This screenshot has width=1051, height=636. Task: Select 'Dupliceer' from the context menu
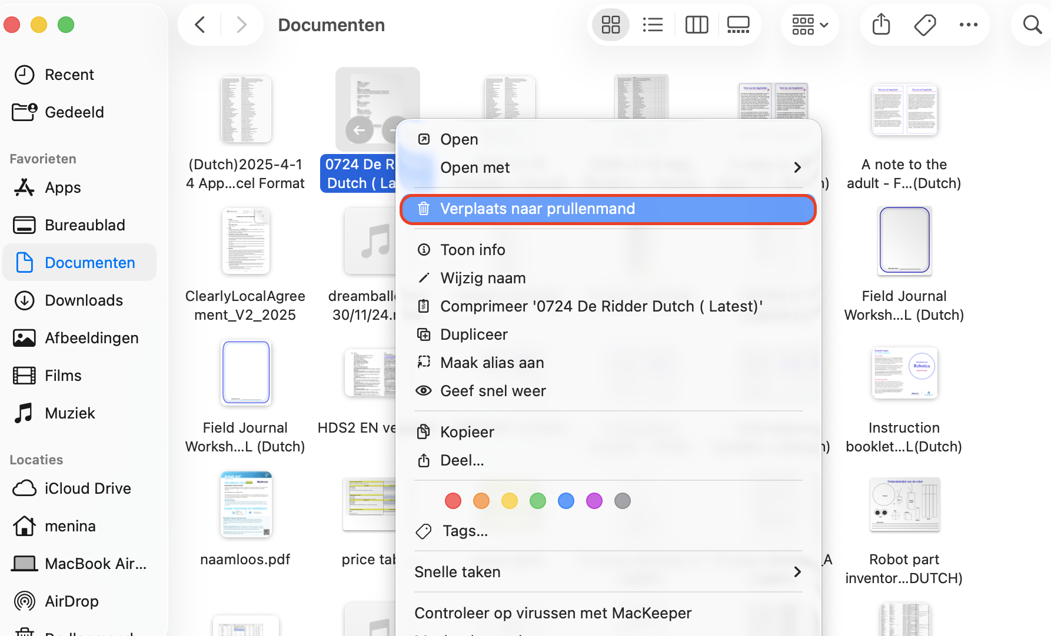tap(474, 334)
